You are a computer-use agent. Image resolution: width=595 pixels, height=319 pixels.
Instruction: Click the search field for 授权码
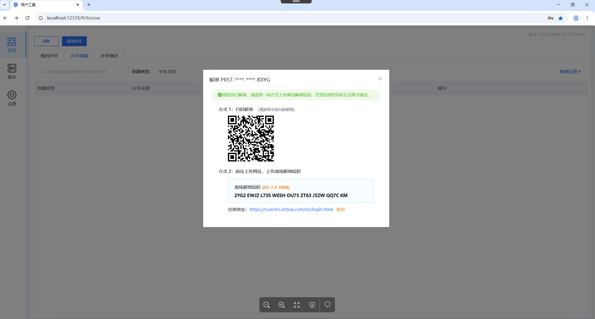(x=82, y=71)
